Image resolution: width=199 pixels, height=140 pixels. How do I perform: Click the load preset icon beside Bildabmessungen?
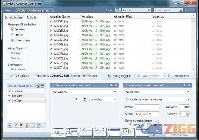(x=37, y=86)
